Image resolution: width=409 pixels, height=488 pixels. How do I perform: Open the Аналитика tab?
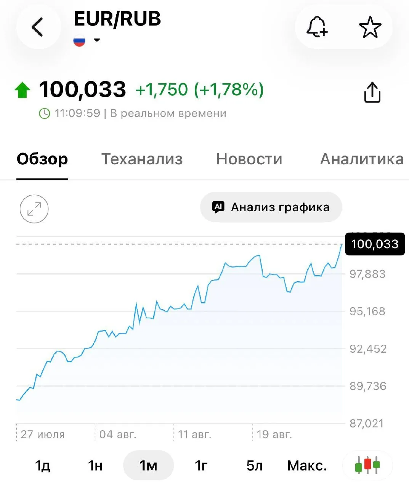362,159
